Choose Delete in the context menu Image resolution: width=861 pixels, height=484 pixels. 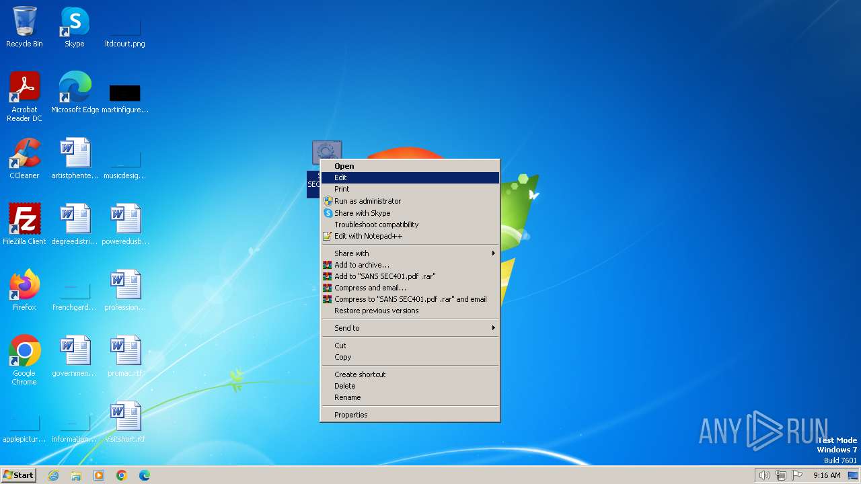[x=410, y=386]
